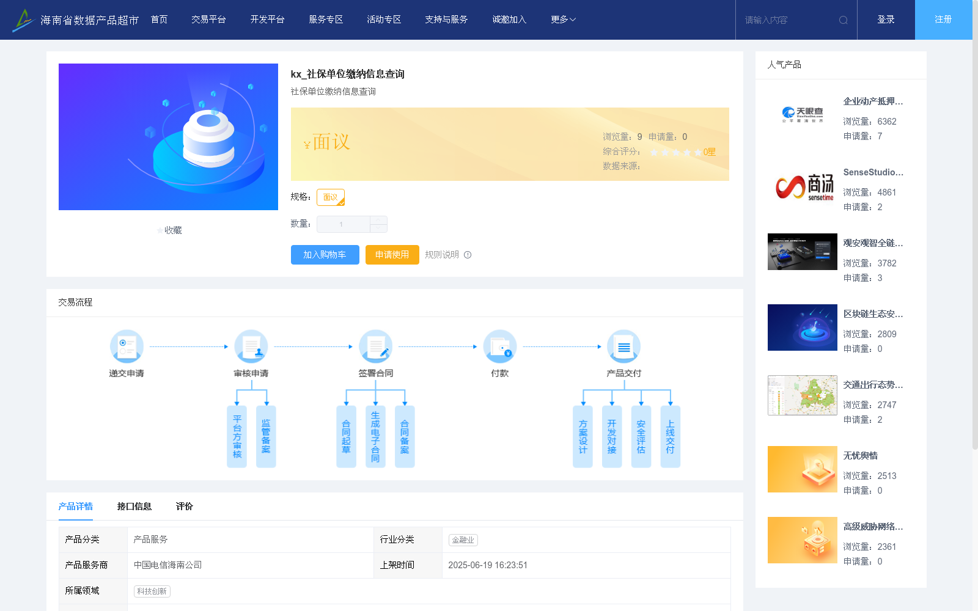
Task: Click 加入购物车 button
Action: (325, 255)
